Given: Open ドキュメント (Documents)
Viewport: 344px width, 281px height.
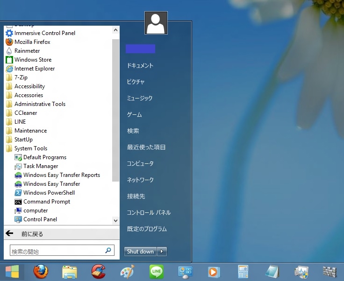Looking at the screenshot, I should click(140, 65).
